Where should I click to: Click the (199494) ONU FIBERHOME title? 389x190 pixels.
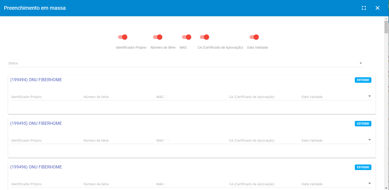coord(36,80)
